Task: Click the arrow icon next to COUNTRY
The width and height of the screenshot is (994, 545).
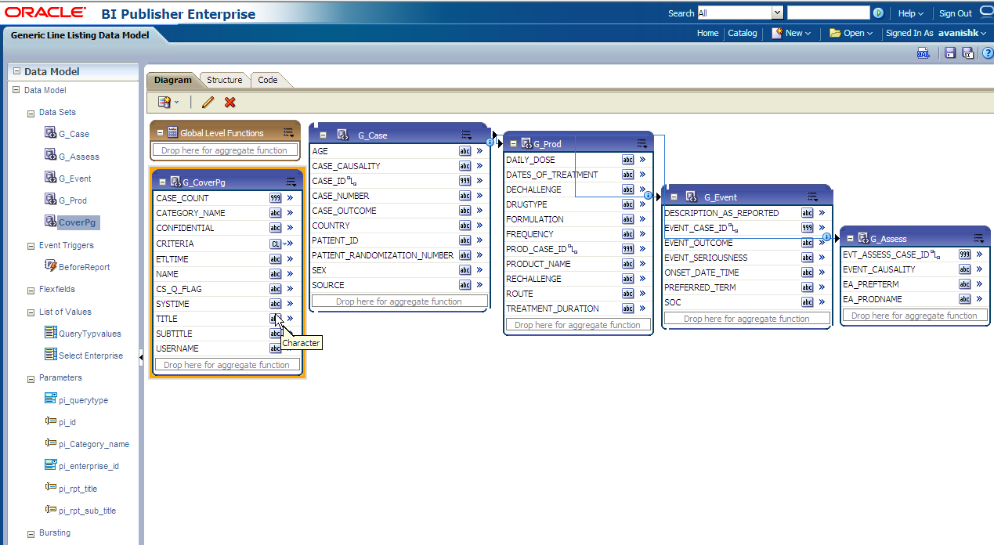Action: [x=479, y=226]
